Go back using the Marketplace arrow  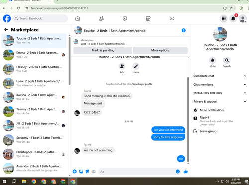(6, 30)
